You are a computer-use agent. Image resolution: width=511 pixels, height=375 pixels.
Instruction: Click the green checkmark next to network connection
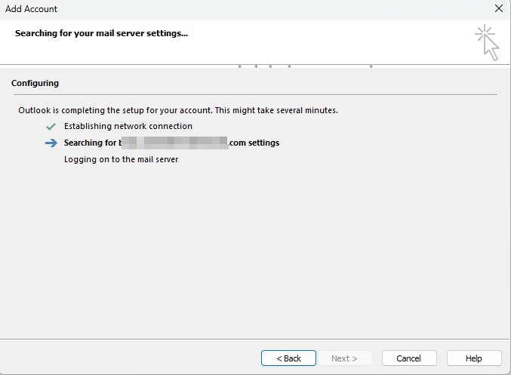pos(51,126)
